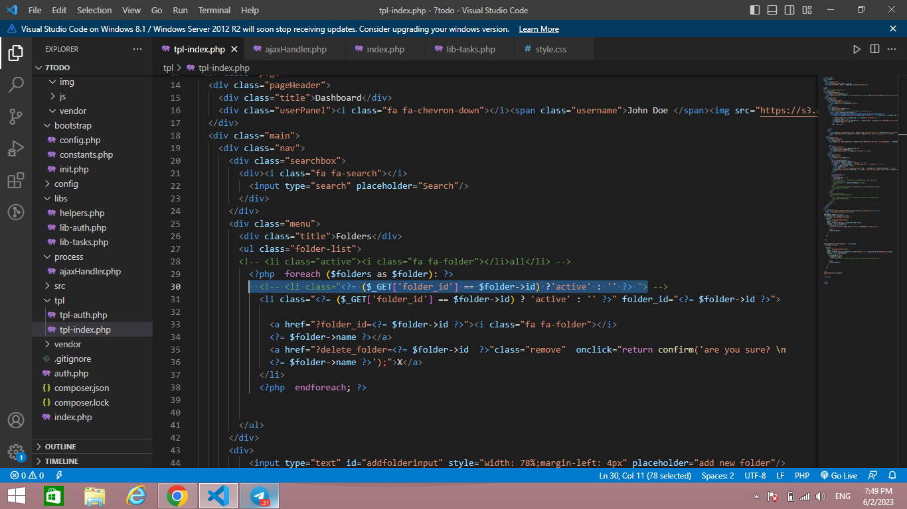
Task: Open the Help menu
Action: pos(250,10)
